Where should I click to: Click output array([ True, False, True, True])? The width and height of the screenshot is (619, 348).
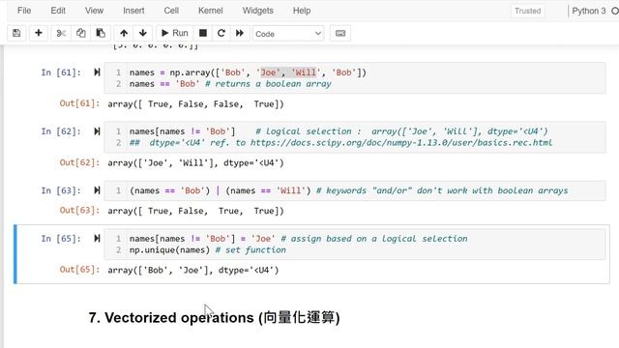coord(195,211)
